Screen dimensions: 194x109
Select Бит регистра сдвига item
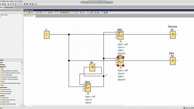coord(6,75)
